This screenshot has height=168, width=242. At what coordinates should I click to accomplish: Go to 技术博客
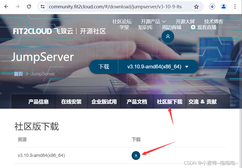tap(214, 21)
